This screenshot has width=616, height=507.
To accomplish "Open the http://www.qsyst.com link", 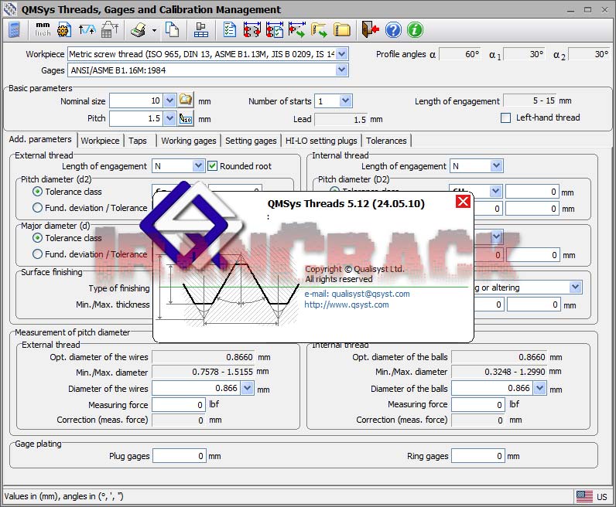I will tap(347, 305).
